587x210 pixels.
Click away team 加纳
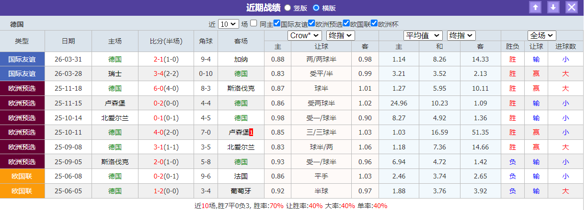(241, 59)
